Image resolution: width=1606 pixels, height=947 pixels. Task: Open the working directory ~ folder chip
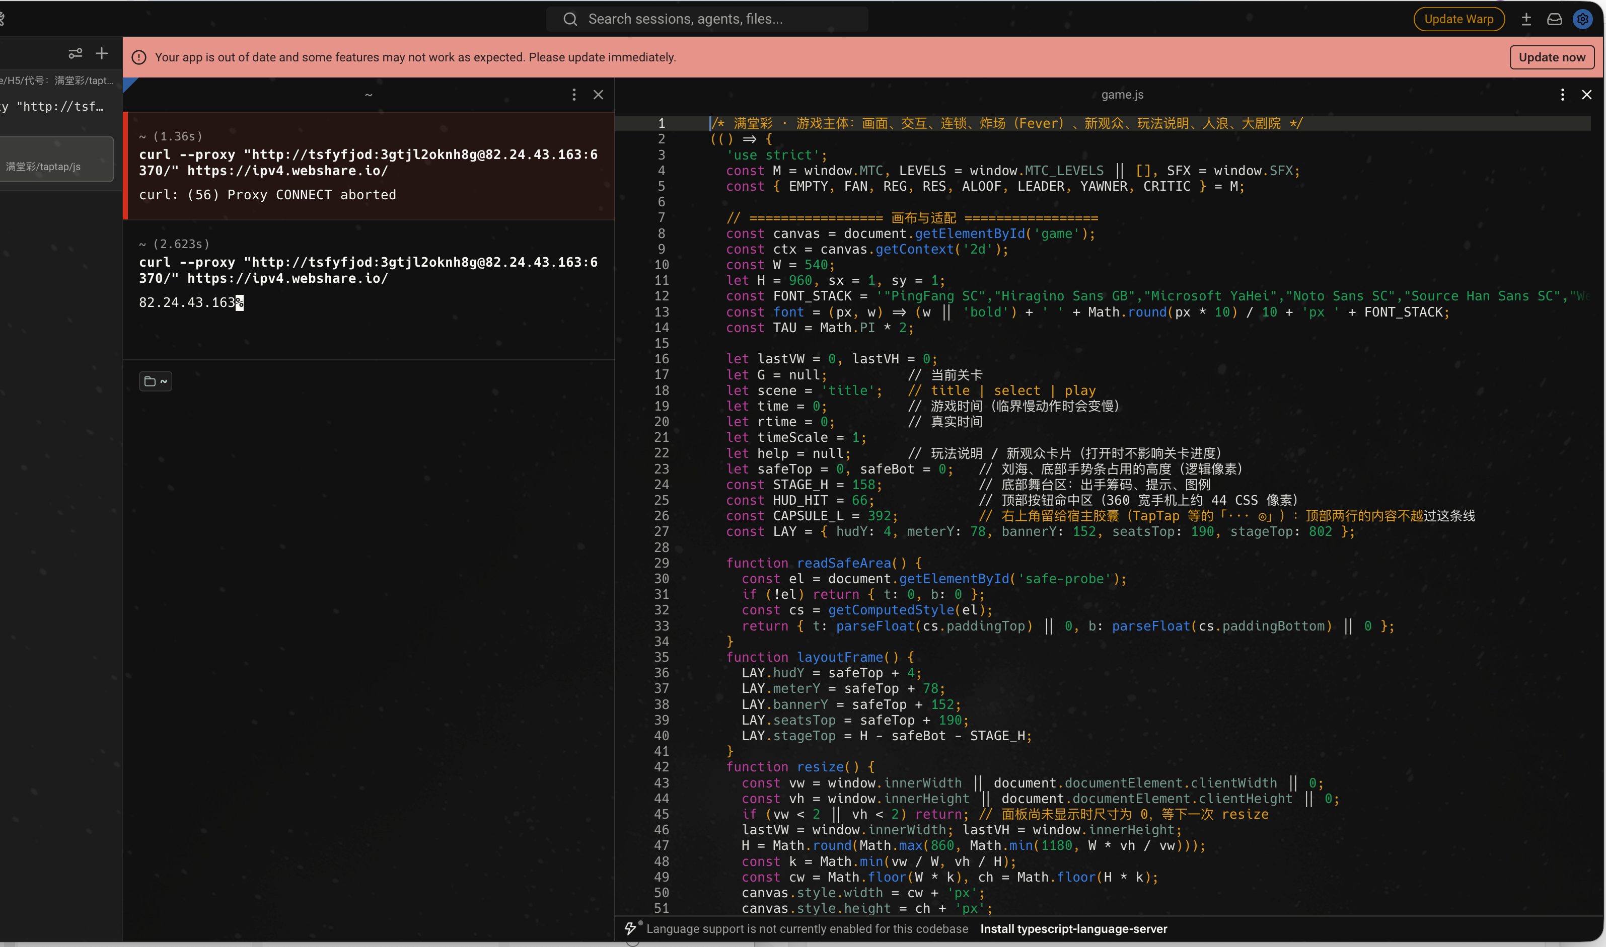tap(155, 381)
